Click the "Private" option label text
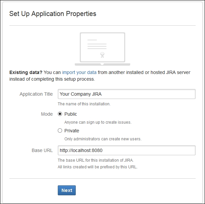Screen dimensions: 205x204 72,131
